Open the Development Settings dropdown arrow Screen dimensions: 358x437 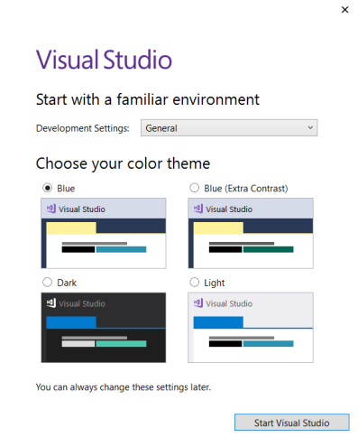pyautogui.click(x=310, y=127)
